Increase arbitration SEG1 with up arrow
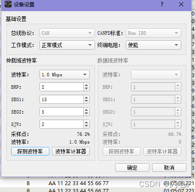Screen dimensions: 195x192 [86, 97]
